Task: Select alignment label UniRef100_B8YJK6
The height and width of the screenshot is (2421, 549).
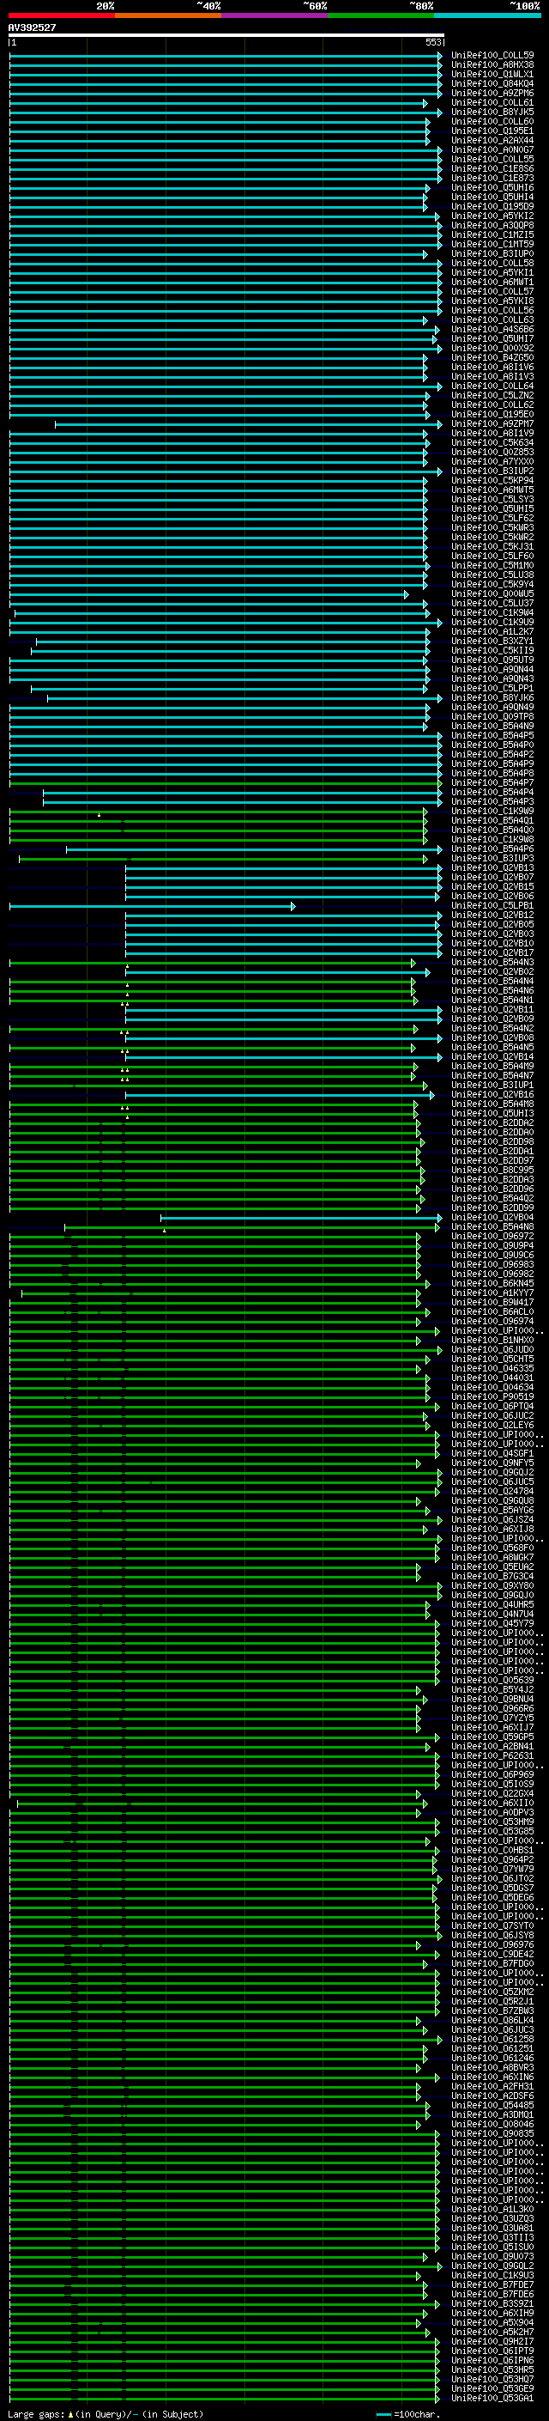Action: tap(492, 698)
